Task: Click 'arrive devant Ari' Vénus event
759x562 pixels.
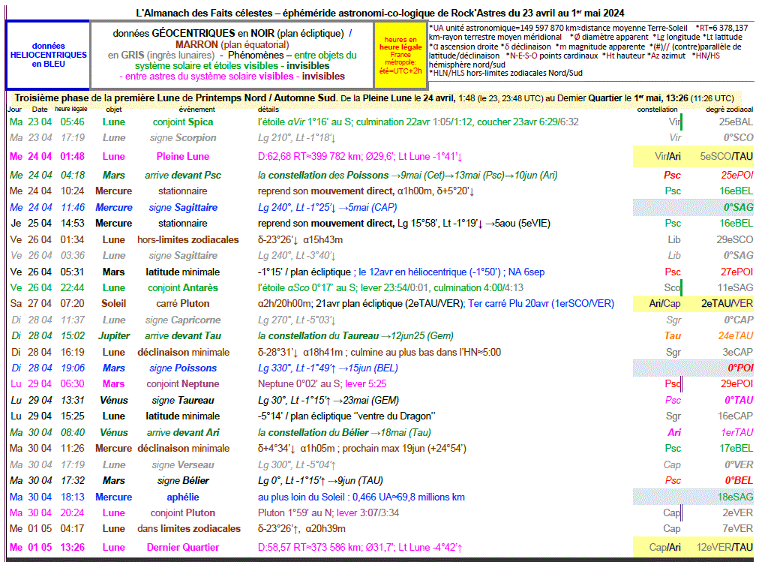Action: coord(183,432)
